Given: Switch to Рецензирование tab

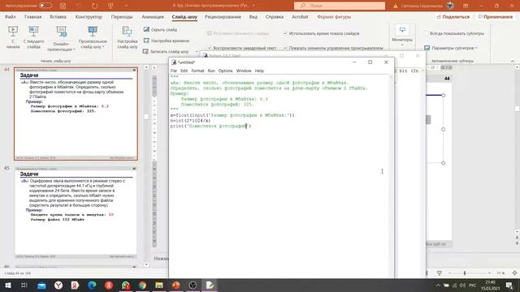Looking at the screenshot, I should click(223, 16).
